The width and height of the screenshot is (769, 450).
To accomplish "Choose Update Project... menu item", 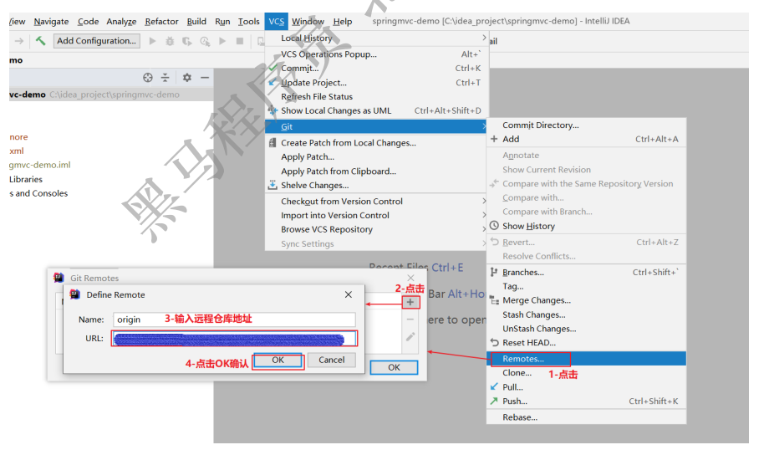I will (376, 83).
